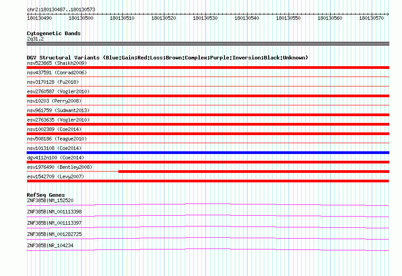Open variant nsv437591 (Conrad2006) label

pos(57,72)
